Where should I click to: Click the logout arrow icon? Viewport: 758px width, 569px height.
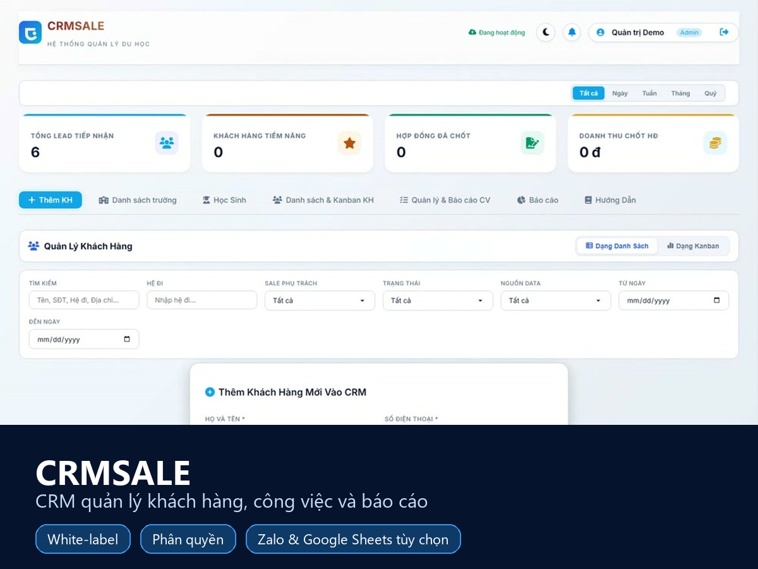tap(724, 32)
